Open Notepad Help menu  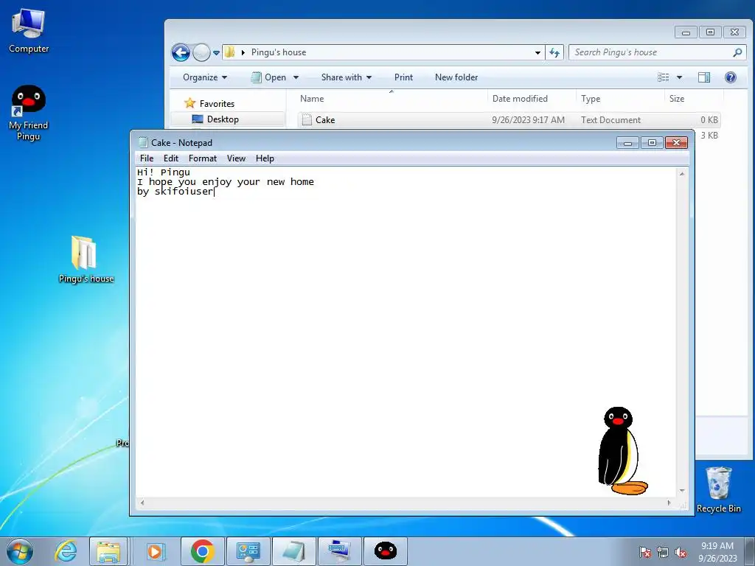pos(265,158)
